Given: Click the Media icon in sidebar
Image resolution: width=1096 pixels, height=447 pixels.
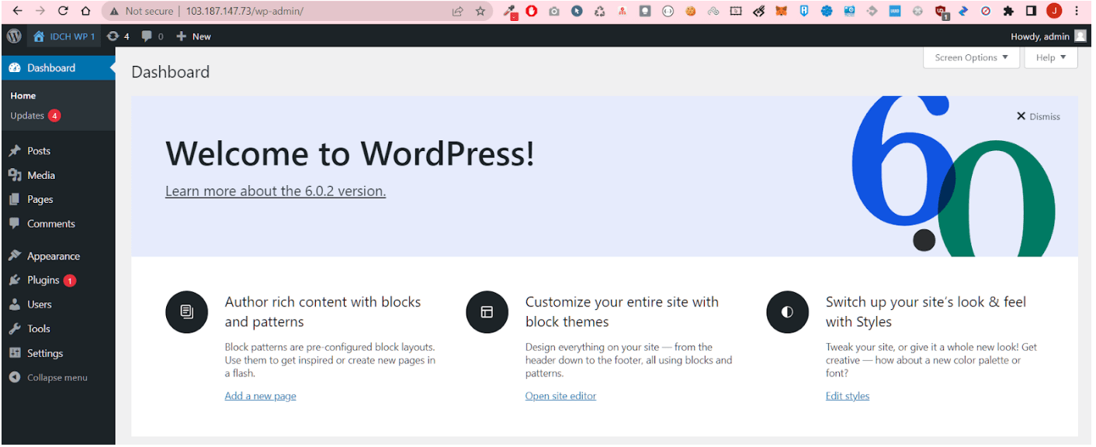Looking at the screenshot, I should [x=15, y=175].
